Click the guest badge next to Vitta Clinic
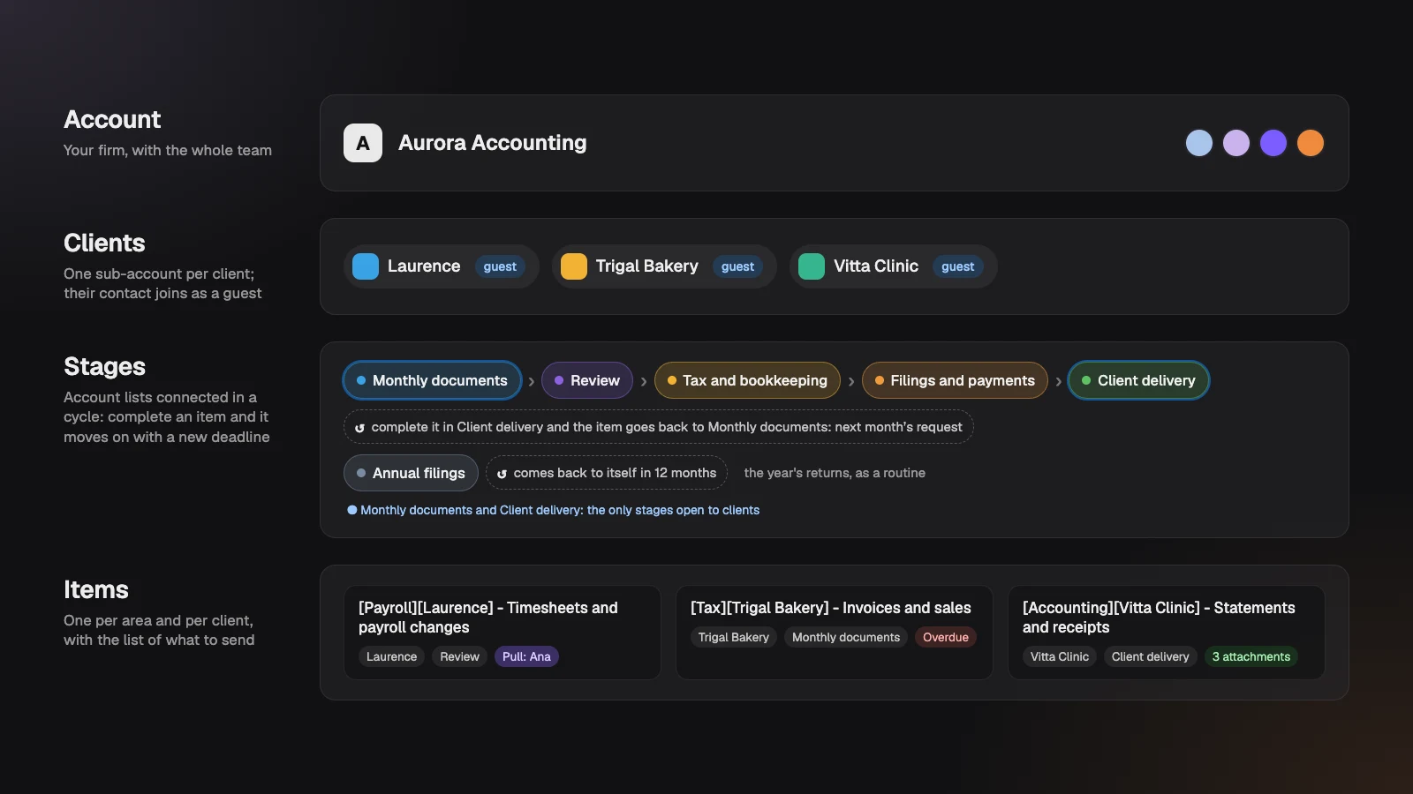 tap(958, 266)
